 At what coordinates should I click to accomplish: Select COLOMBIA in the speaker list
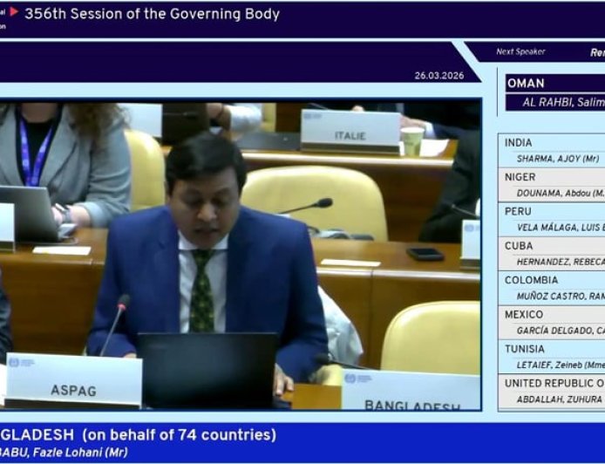click(531, 280)
